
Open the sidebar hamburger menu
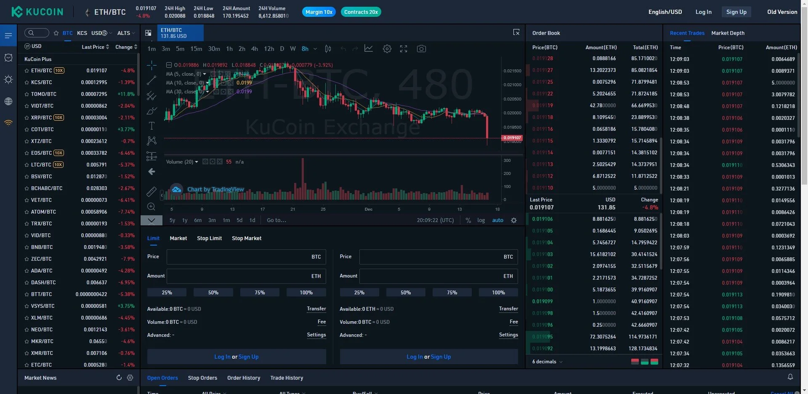[x=8, y=36]
